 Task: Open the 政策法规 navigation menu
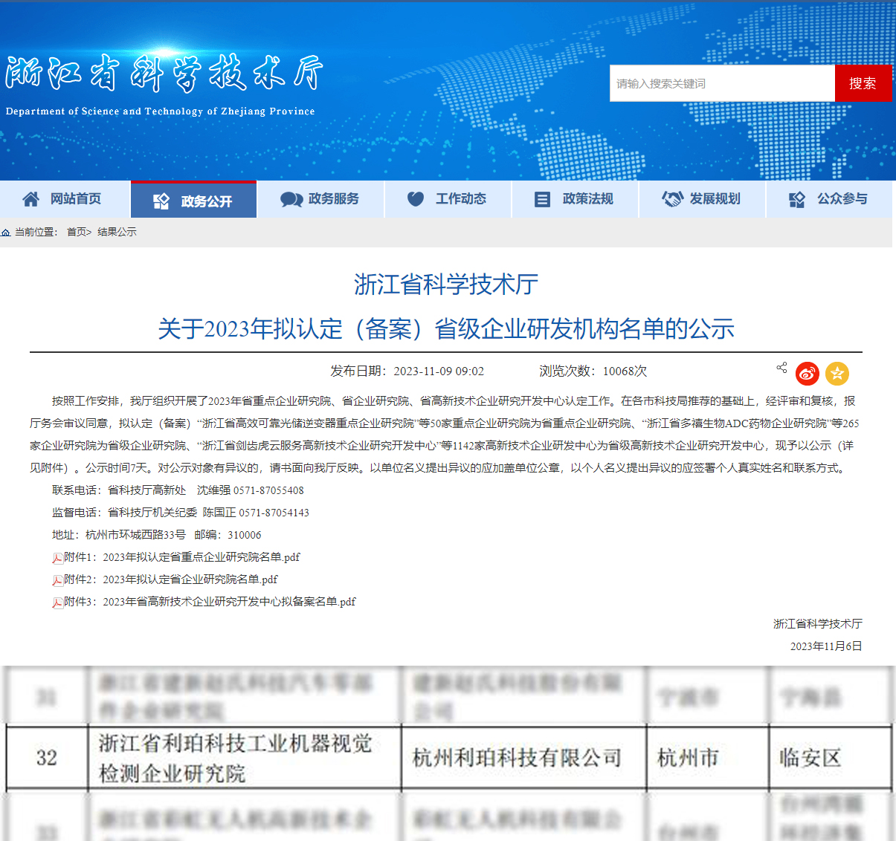[x=587, y=199]
